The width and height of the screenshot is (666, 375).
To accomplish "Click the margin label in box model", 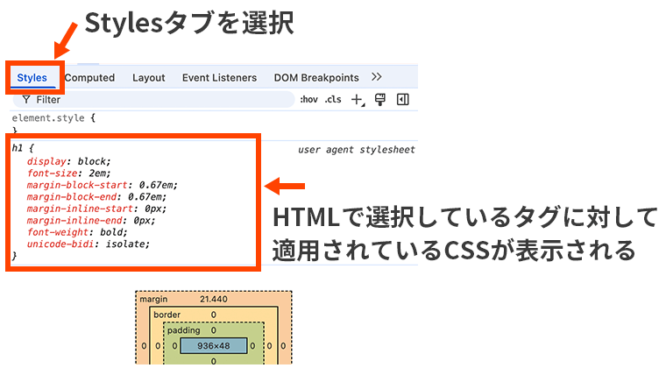I will tap(153, 300).
